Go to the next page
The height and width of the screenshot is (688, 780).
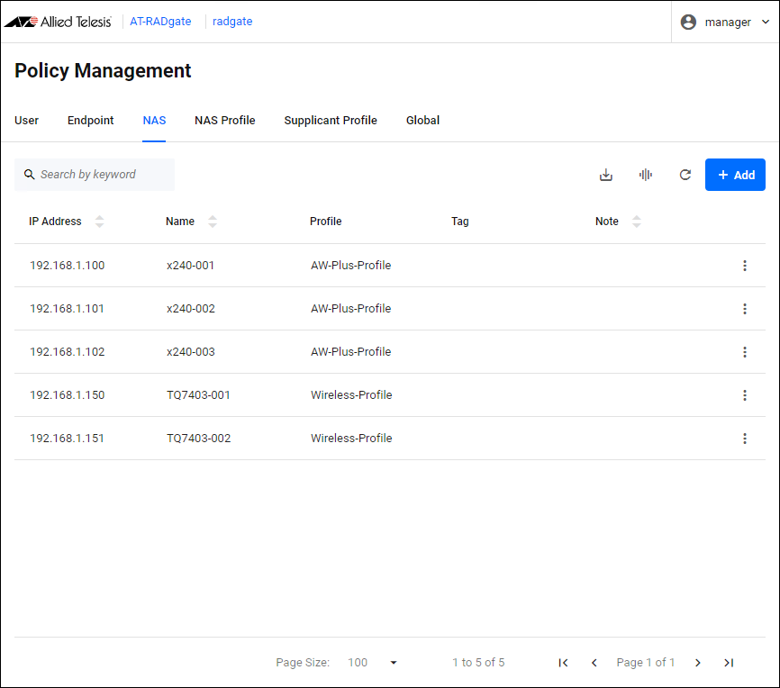tap(698, 663)
